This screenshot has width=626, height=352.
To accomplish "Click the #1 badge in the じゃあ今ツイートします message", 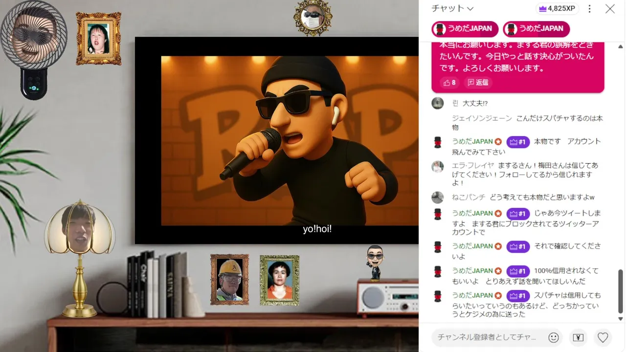I will (x=518, y=214).
